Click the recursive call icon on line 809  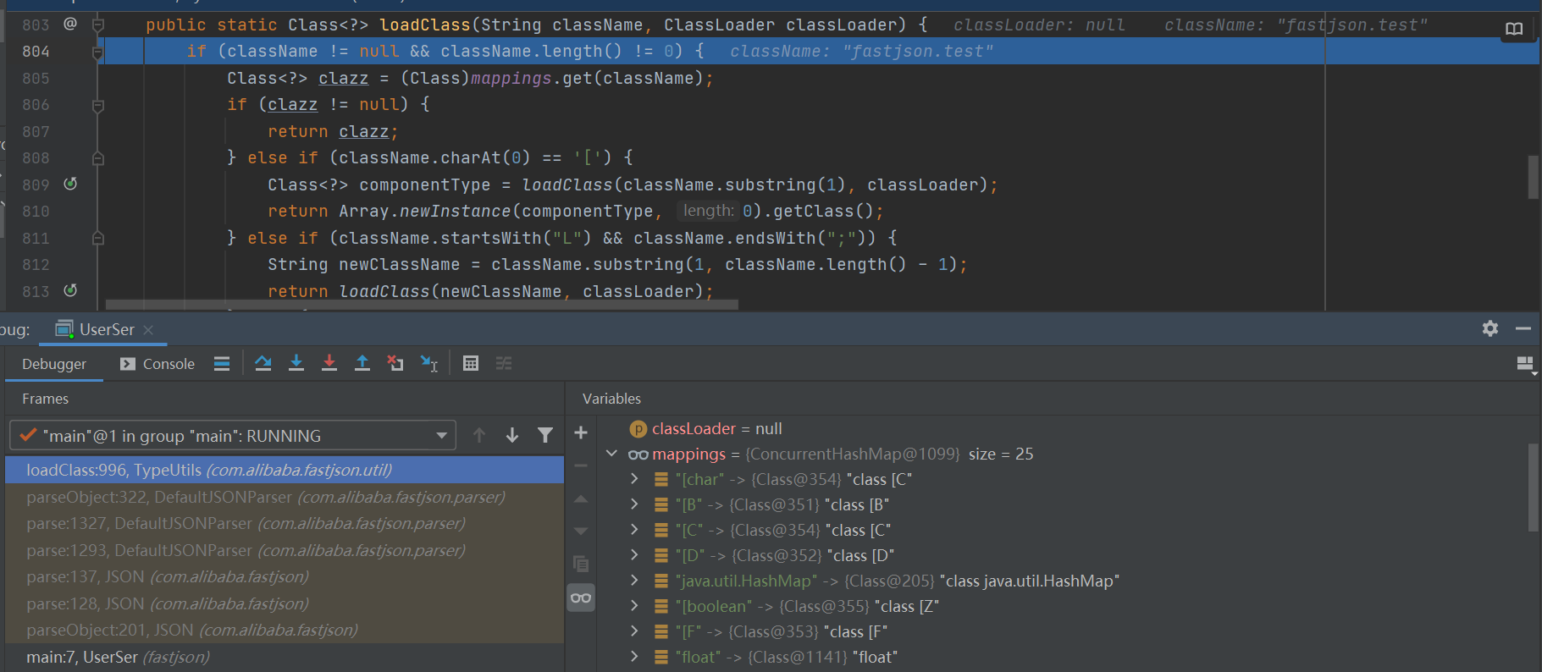pos(71,184)
